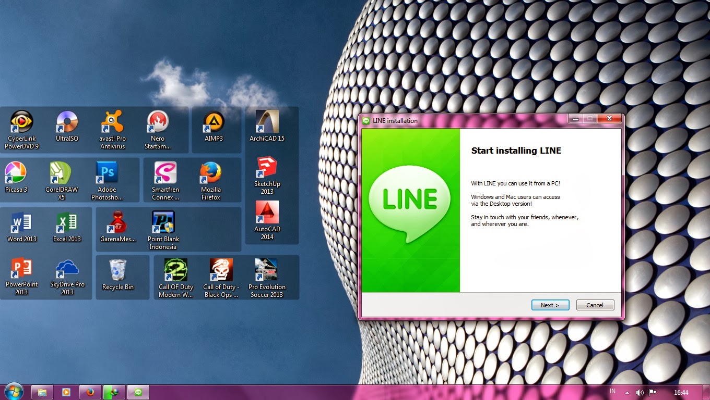Image resolution: width=710 pixels, height=400 pixels.
Task: Launch Call of Duty Modern Warfare shortcut
Action: coord(176,279)
